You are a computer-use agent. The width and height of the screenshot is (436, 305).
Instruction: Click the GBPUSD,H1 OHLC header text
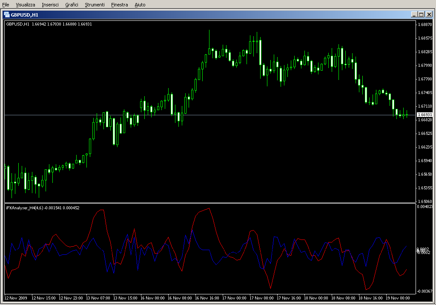click(49, 24)
